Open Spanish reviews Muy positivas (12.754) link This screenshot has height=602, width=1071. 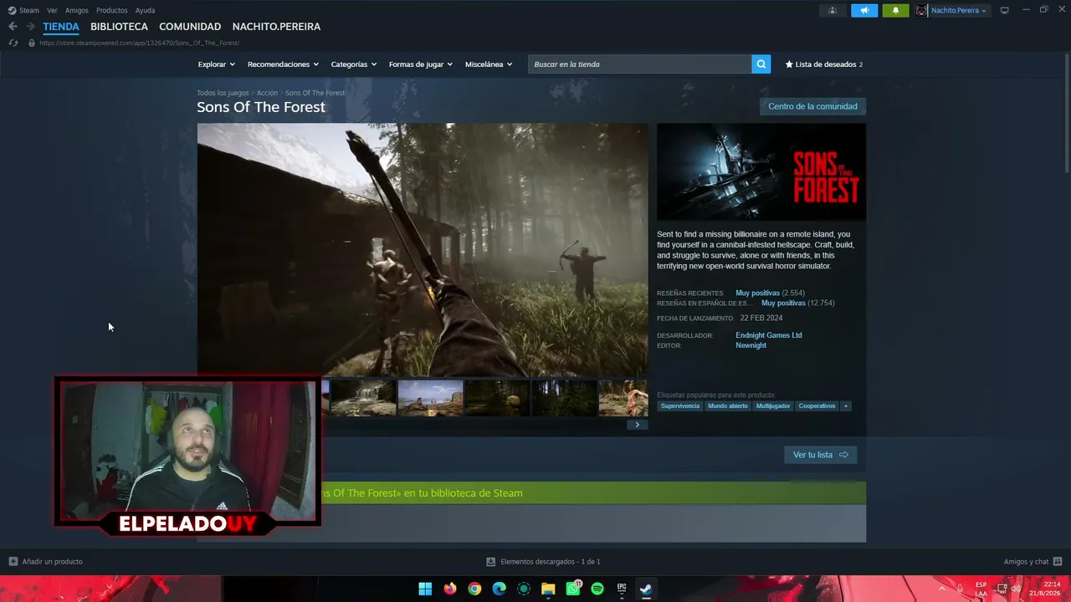797,304
